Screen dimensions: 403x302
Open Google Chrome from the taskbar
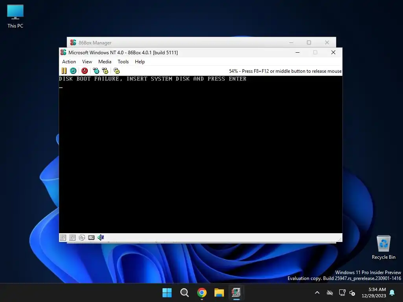click(x=202, y=293)
